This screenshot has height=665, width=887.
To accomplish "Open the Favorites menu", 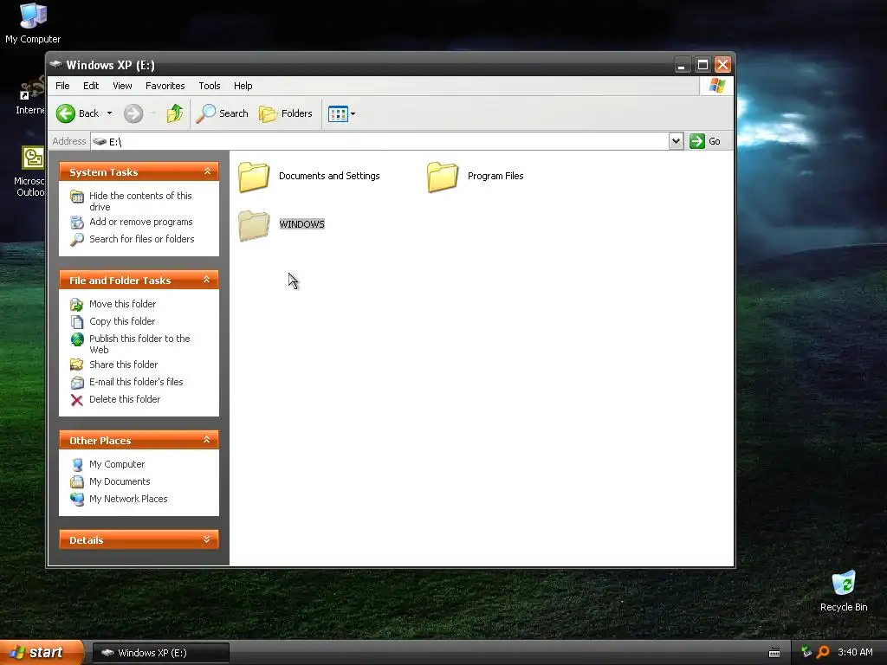I will [165, 86].
